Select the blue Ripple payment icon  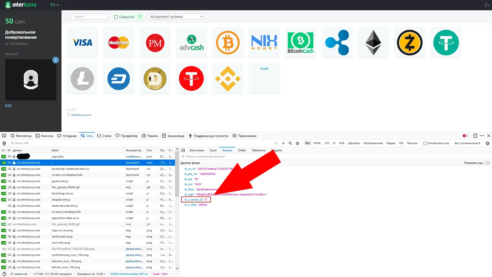click(337, 43)
